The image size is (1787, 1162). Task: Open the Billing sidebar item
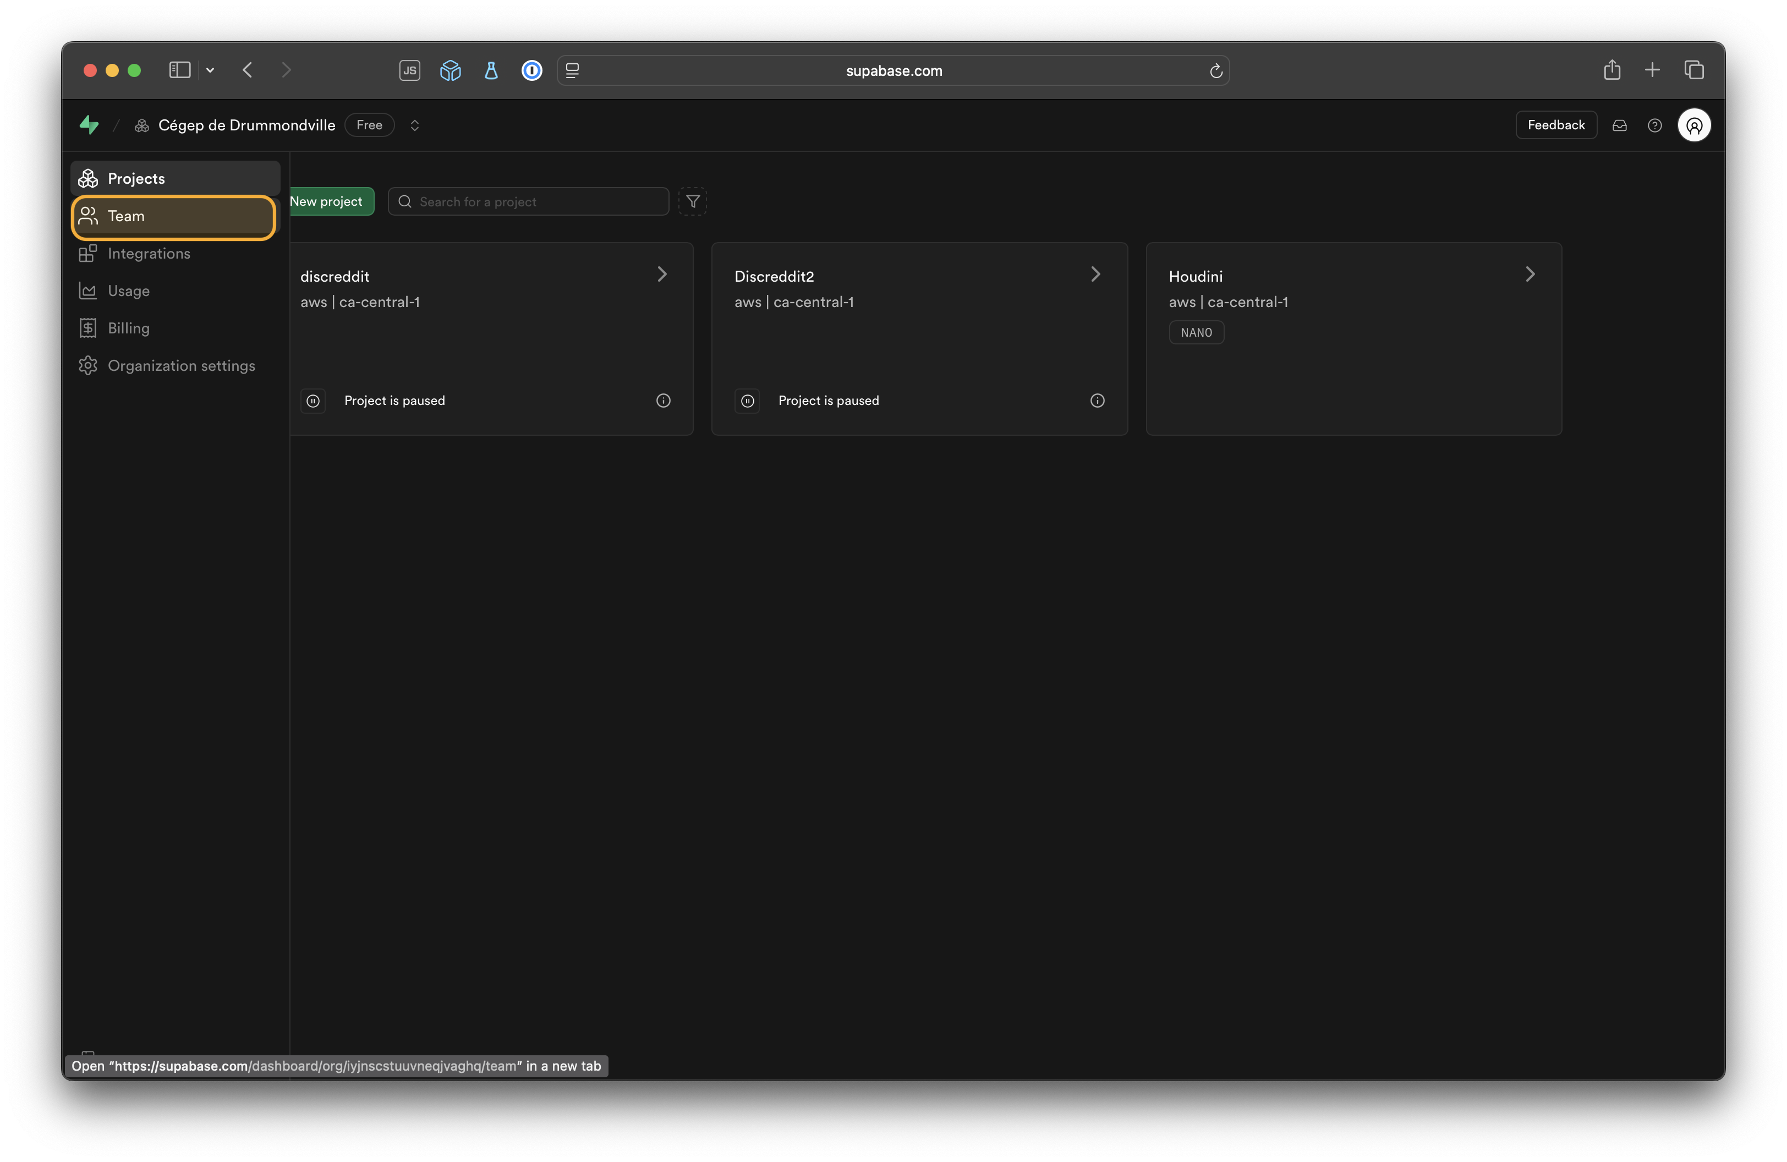176,329
